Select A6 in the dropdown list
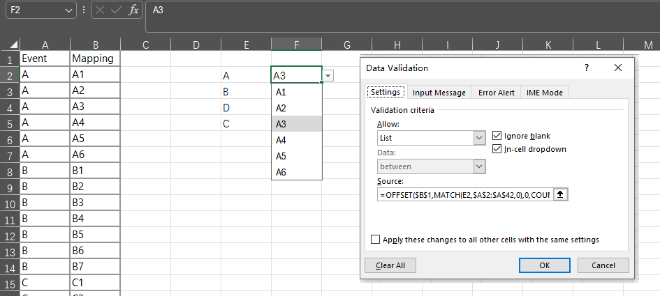 tap(297, 172)
